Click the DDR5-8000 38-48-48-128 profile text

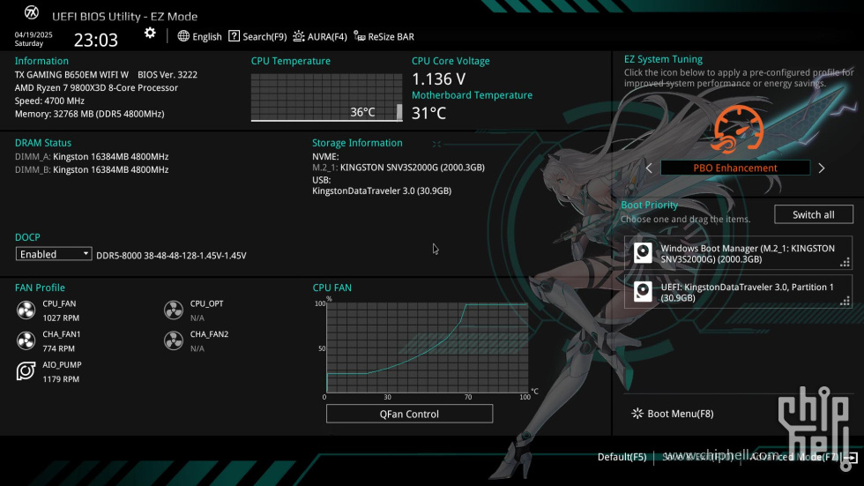click(x=171, y=256)
